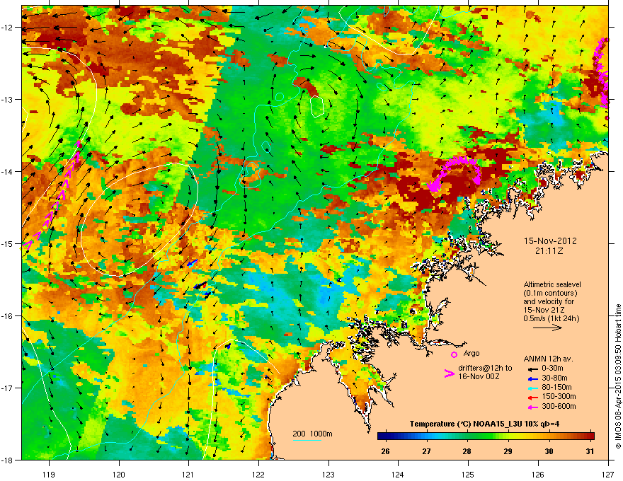Click the latitude axis label -17

[7, 388]
